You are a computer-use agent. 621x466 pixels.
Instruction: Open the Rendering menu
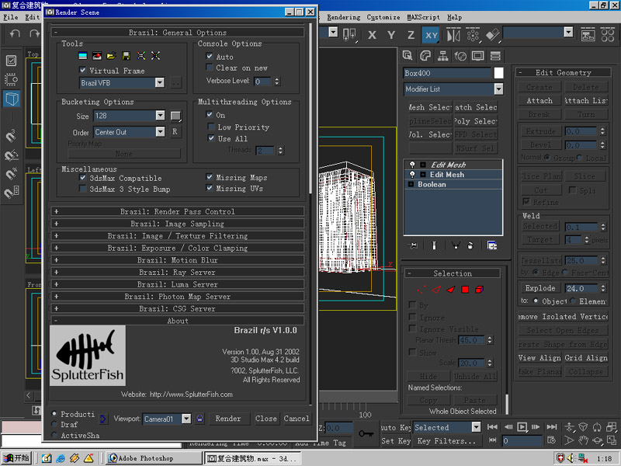click(343, 17)
